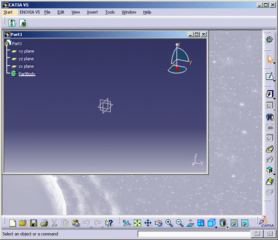Select the Part1 root node

coord(17,44)
